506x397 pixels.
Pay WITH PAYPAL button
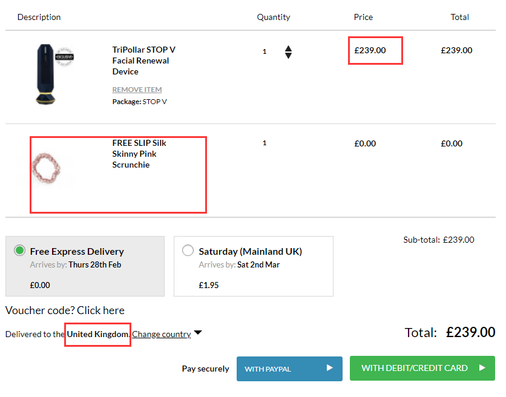coord(289,369)
